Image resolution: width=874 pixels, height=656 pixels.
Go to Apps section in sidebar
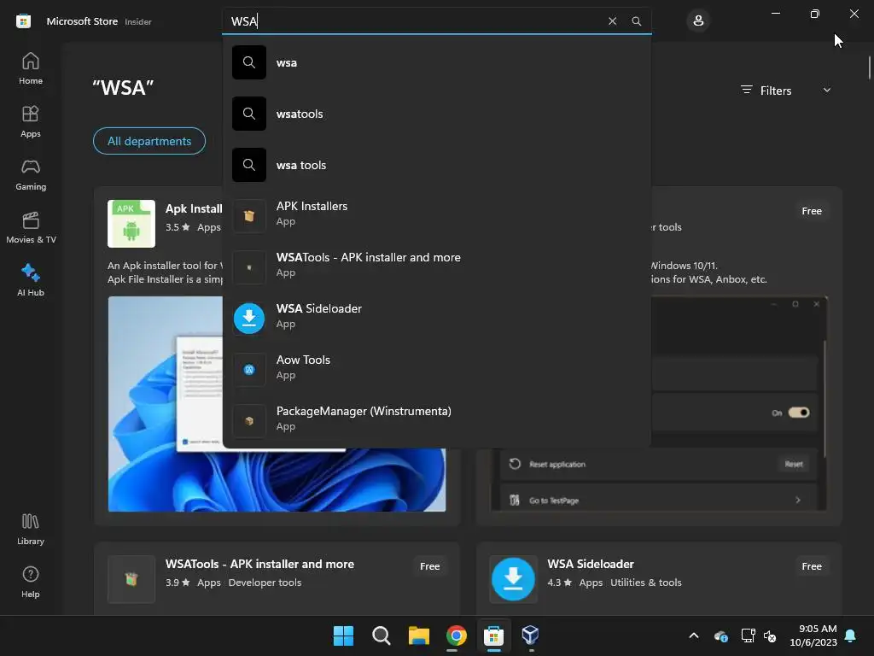(31, 121)
